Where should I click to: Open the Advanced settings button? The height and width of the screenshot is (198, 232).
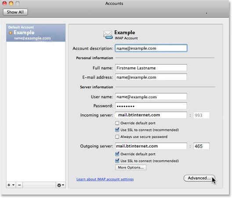point(199,178)
